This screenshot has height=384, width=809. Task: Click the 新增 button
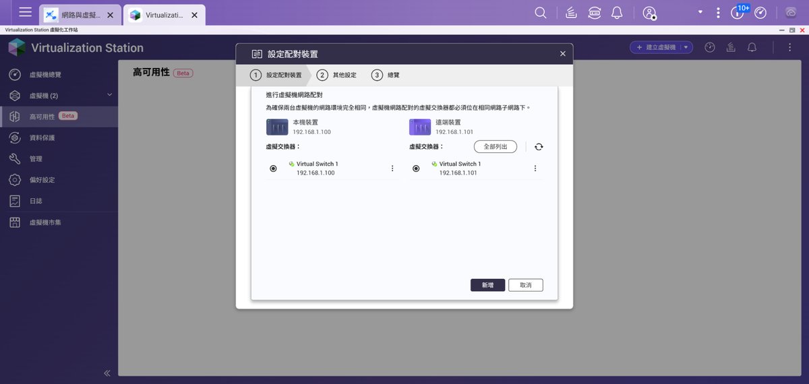click(487, 285)
